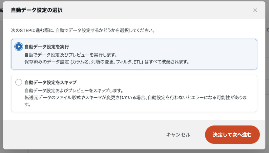Click the 自動データ設定を実行 option label
This screenshot has width=269, height=153.
tap(47, 47)
